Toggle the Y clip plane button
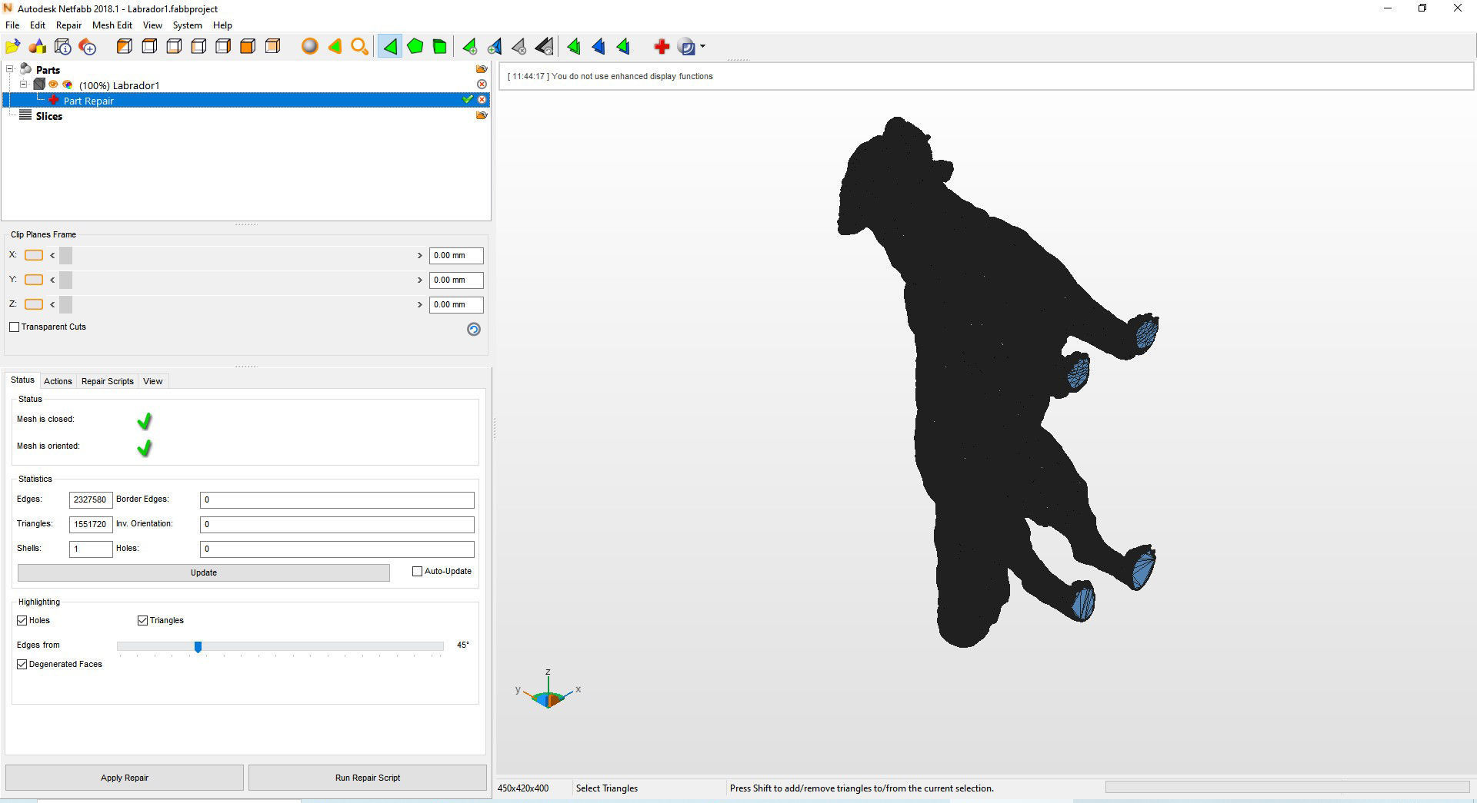The image size is (1477, 803). tap(34, 280)
